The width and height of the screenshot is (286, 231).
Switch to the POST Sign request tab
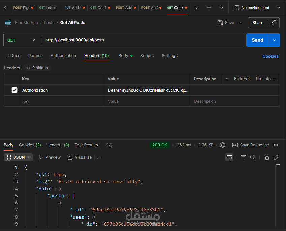(23, 8)
